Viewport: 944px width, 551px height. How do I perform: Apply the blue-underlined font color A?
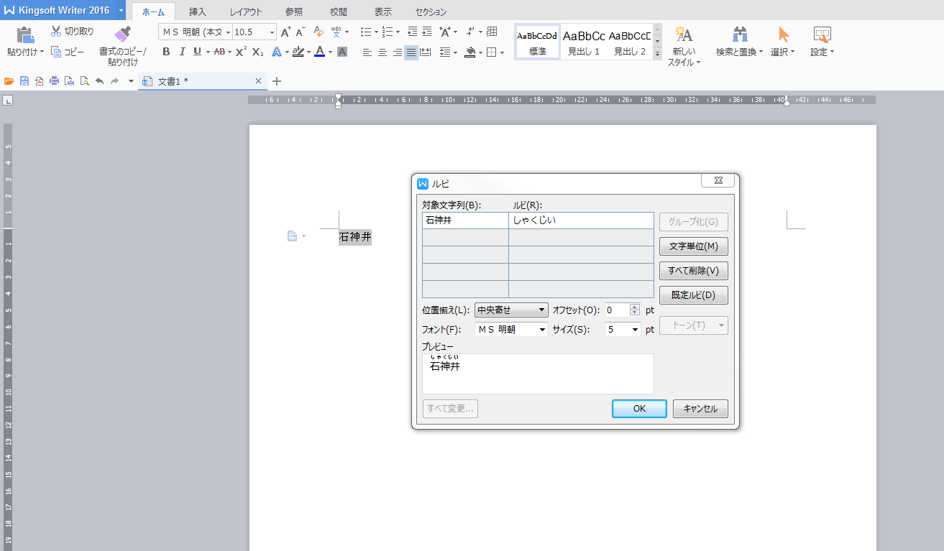tap(319, 52)
